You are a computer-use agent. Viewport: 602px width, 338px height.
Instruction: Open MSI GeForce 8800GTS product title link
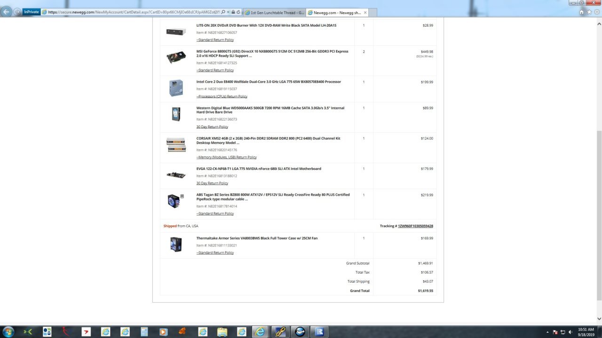(272, 54)
